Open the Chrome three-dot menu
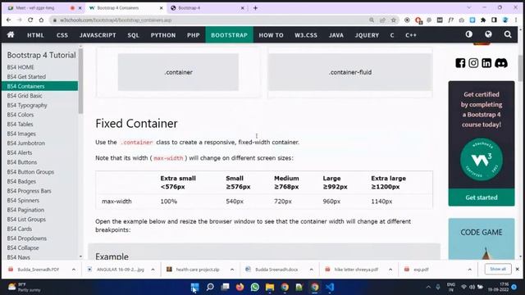525x295 pixels. (x=516, y=20)
